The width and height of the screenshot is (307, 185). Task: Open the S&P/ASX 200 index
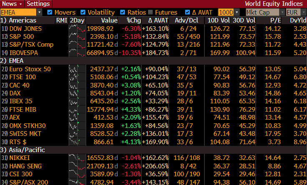pyautogui.click(x=29, y=182)
